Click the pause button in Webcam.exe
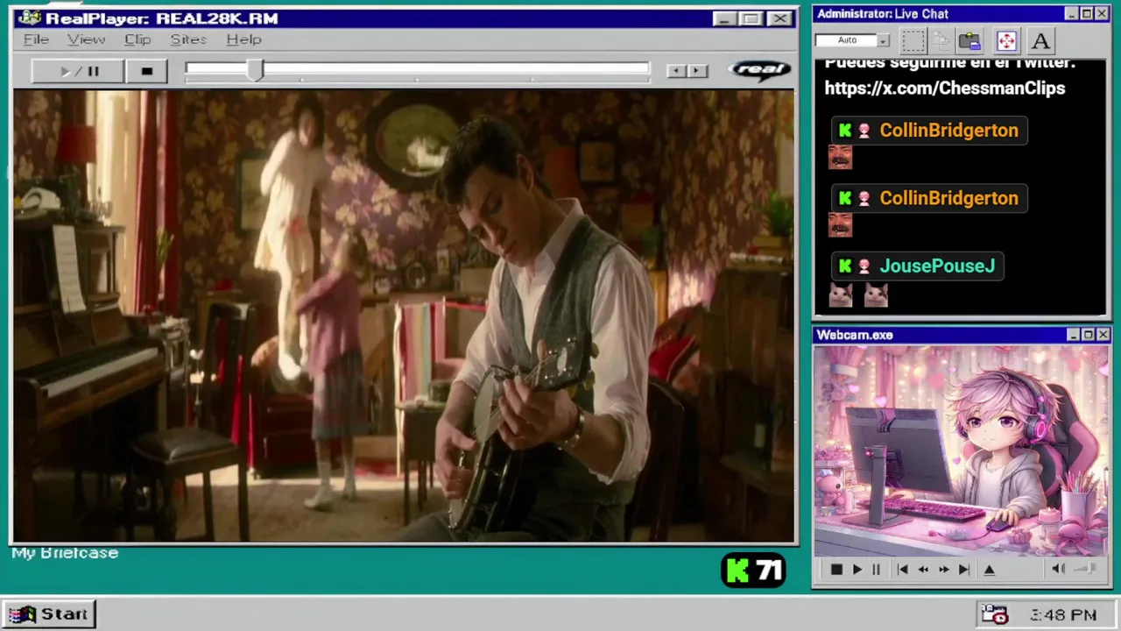Image resolution: width=1121 pixels, height=631 pixels. point(876,570)
